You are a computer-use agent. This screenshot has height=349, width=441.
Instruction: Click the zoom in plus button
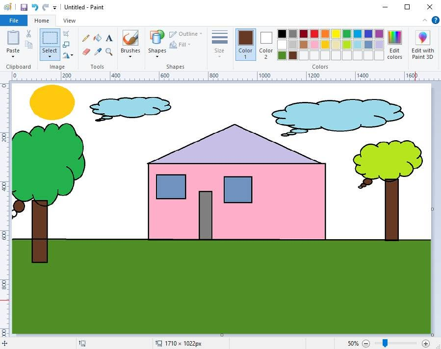point(425,344)
